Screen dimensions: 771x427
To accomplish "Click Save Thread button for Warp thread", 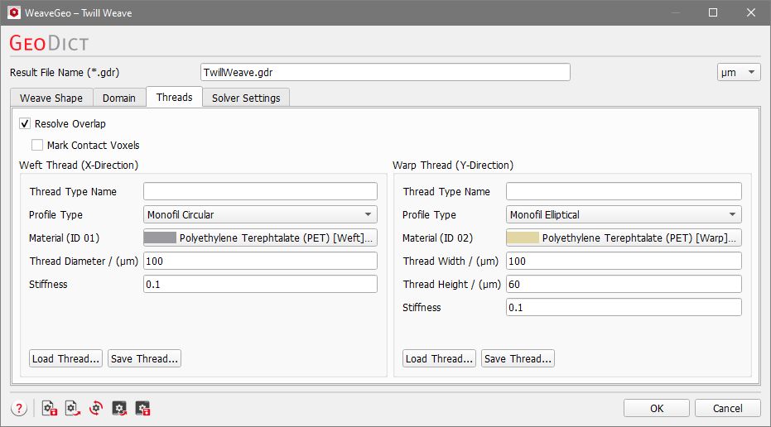I will coord(518,358).
